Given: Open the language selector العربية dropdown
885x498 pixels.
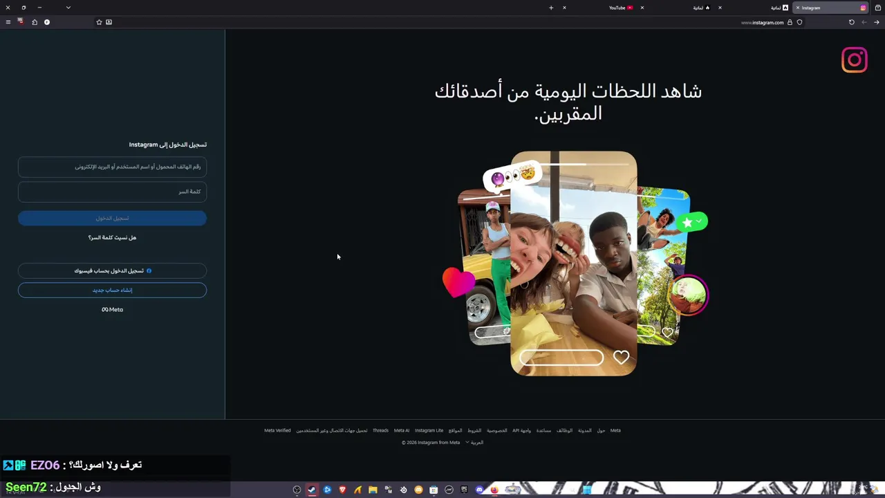Looking at the screenshot, I should click(474, 443).
